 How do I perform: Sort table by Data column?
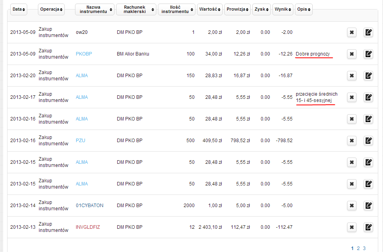19,9
